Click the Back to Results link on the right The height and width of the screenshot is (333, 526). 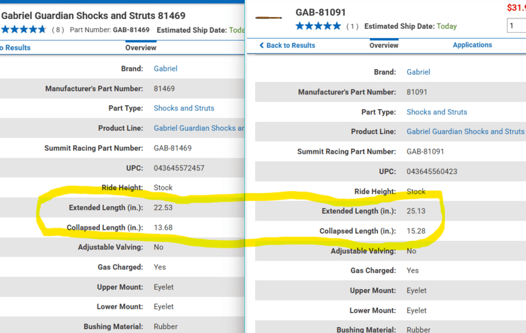pos(291,45)
